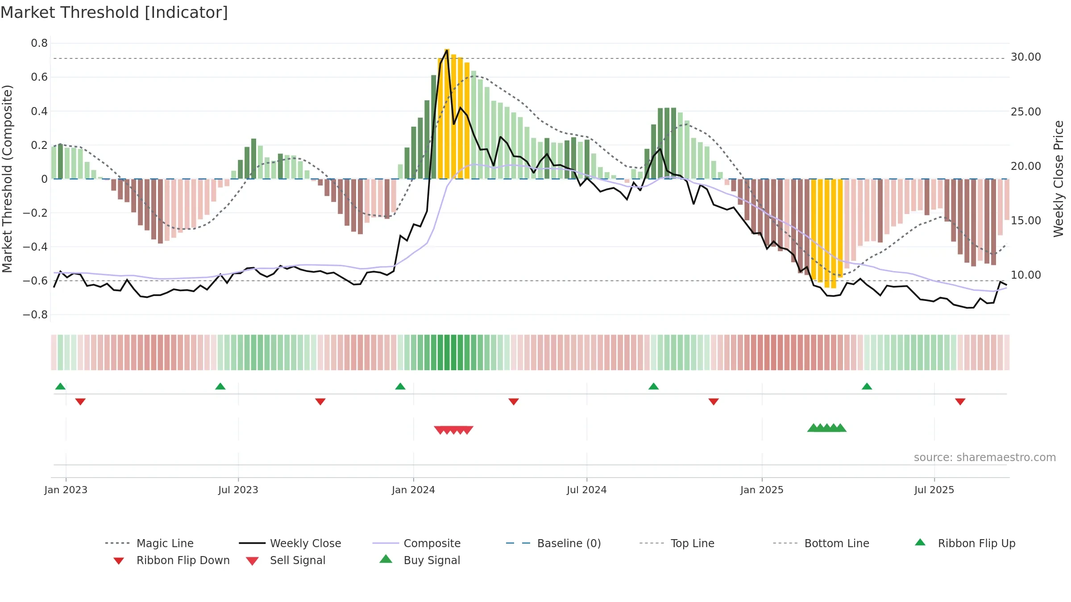1071x602 pixels.
Task: Click the Jan 2024 x-axis label
Action: tap(414, 490)
